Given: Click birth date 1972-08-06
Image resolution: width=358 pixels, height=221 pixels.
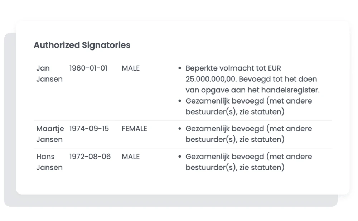Looking at the screenshot, I should click(90, 157).
